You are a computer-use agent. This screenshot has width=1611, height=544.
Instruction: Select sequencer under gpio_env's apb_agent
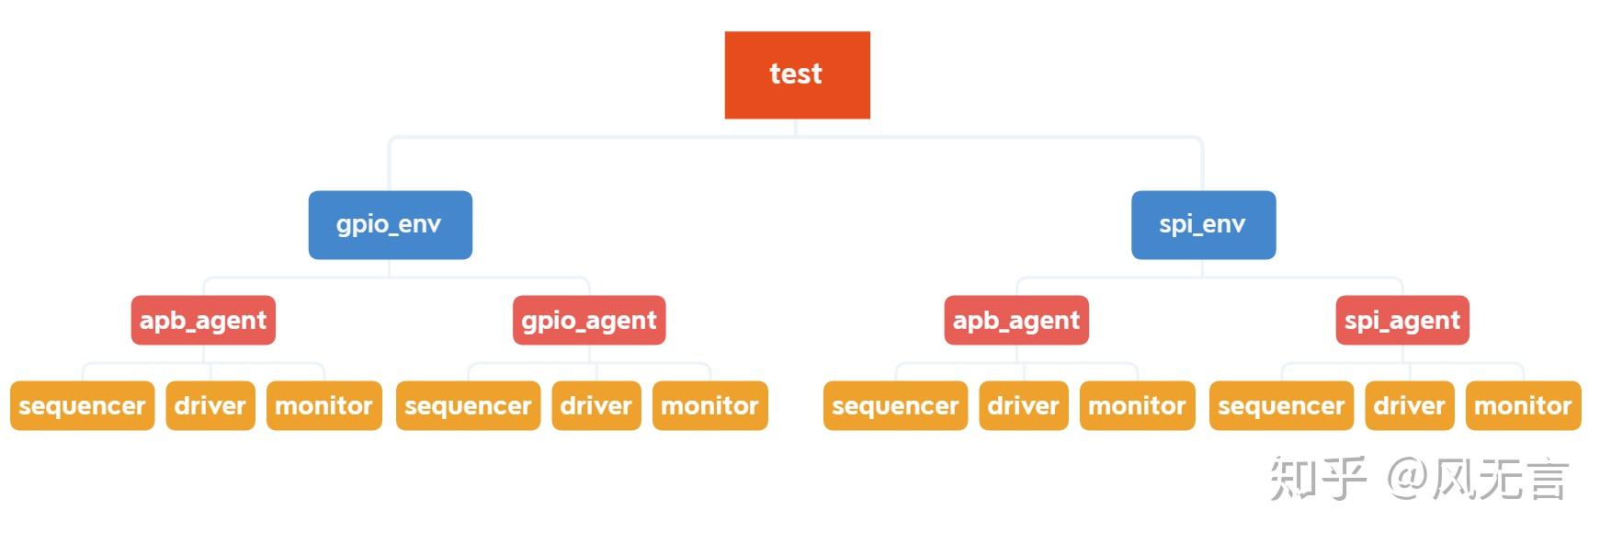click(82, 405)
